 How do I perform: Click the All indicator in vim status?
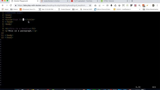154,87
